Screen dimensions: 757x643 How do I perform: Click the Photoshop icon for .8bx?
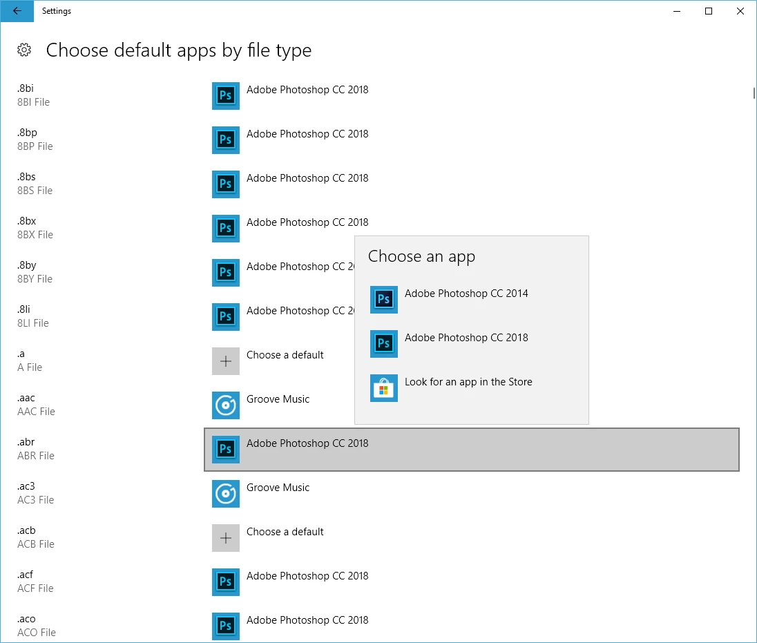click(225, 229)
